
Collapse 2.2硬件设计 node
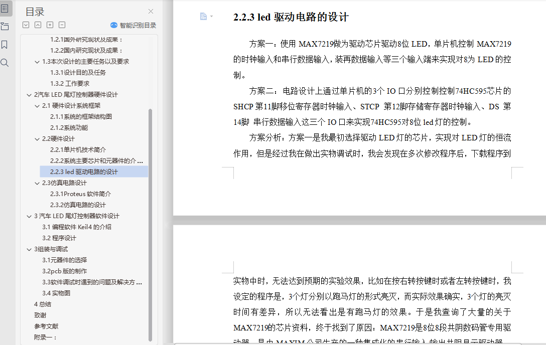pyautogui.click(x=37, y=139)
